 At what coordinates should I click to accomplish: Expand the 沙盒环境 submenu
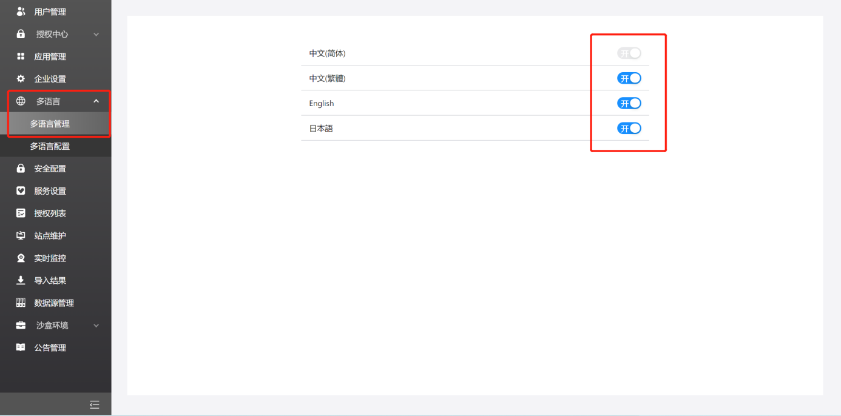pos(95,325)
